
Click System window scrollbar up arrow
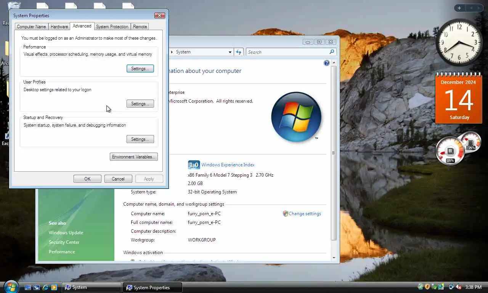(x=334, y=63)
